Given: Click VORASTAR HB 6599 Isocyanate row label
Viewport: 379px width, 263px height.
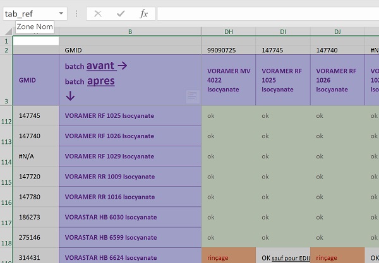Looking at the screenshot, I should tap(130, 237).
